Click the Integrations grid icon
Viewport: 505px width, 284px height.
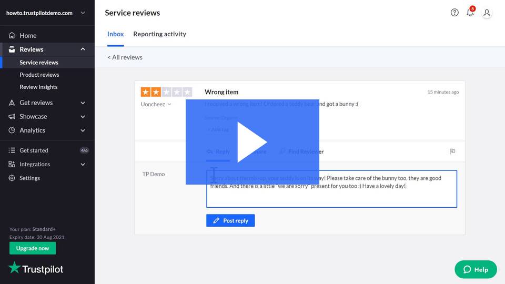pyautogui.click(x=12, y=164)
